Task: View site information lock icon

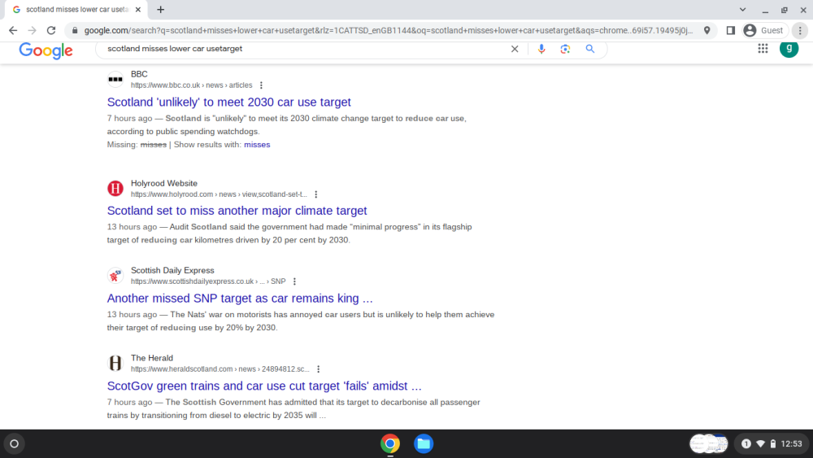Action: (x=75, y=31)
